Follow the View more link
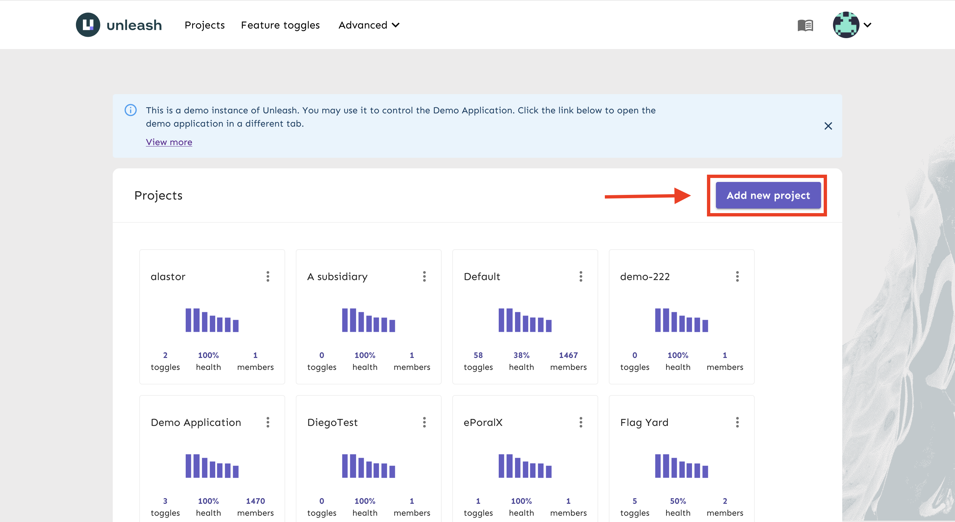955x522 pixels. click(169, 142)
